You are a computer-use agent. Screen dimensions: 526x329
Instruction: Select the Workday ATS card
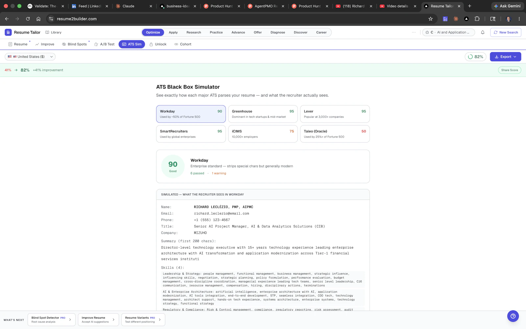[191, 114]
